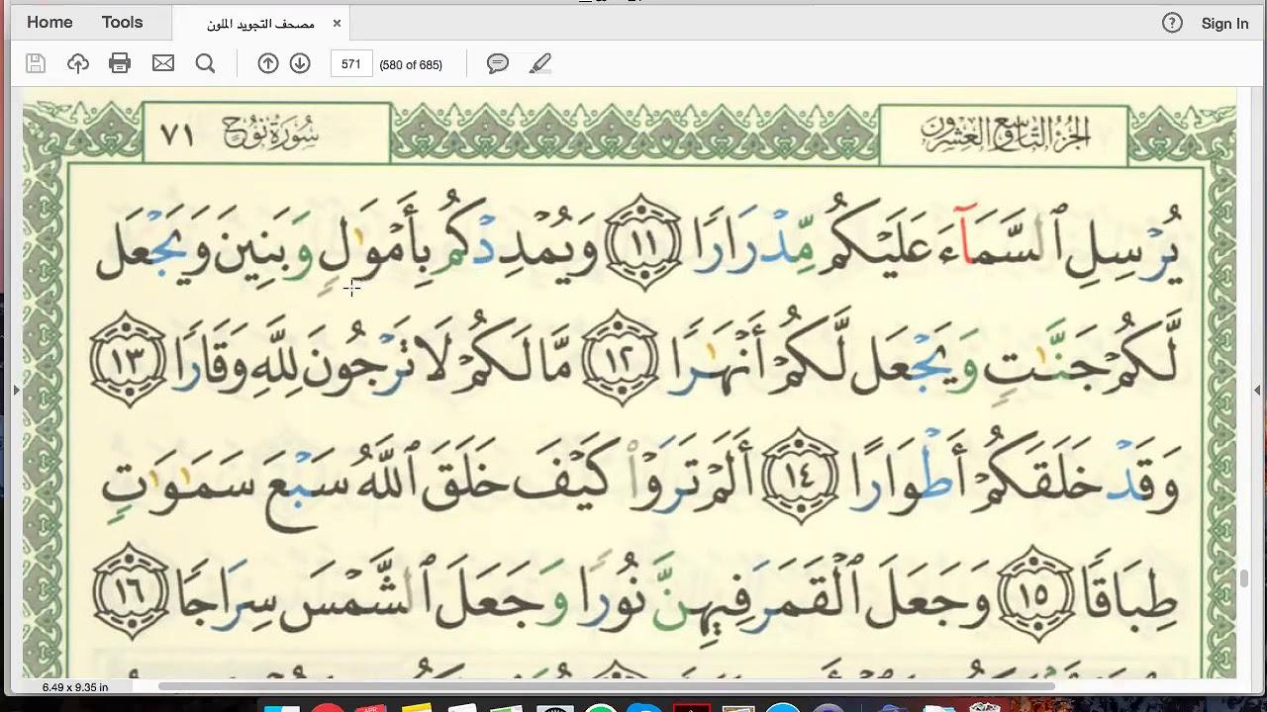The width and height of the screenshot is (1267, 712).
Task: Click the vertical scrollbar thumb
Action: tap(1244, 578)
